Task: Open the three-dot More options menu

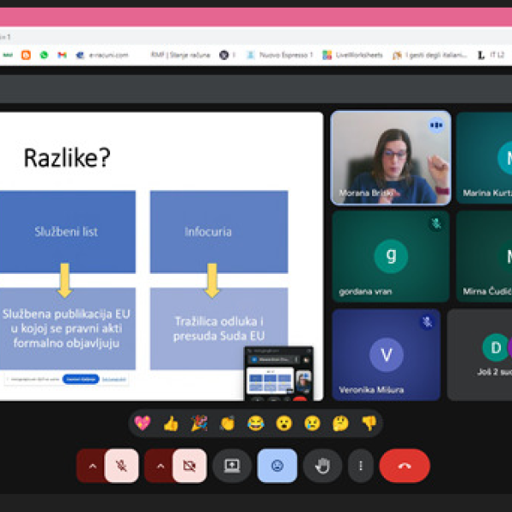Action: point(361,466)
